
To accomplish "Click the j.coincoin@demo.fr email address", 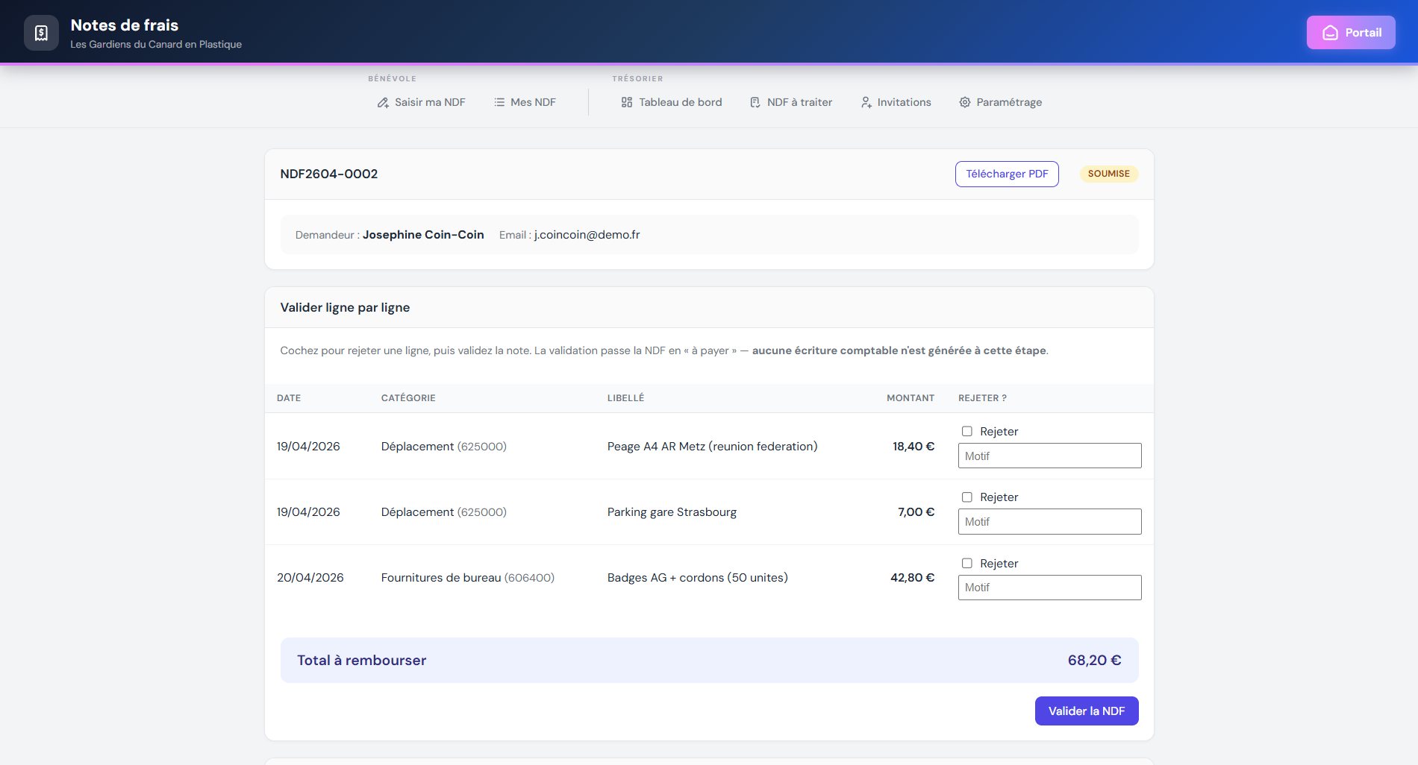I will (587, 235).
